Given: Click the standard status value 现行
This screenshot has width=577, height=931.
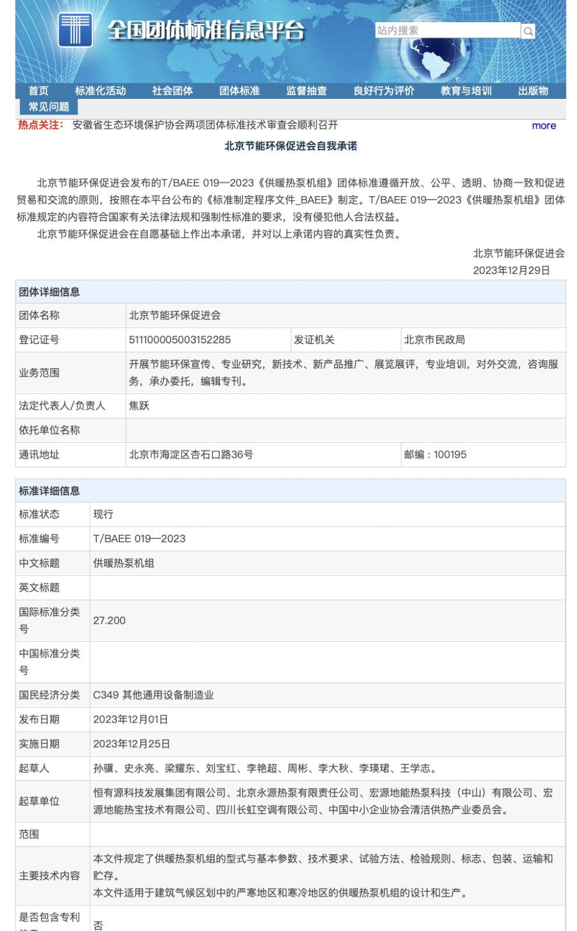Looking at the screenshot, I should [104, 514].
